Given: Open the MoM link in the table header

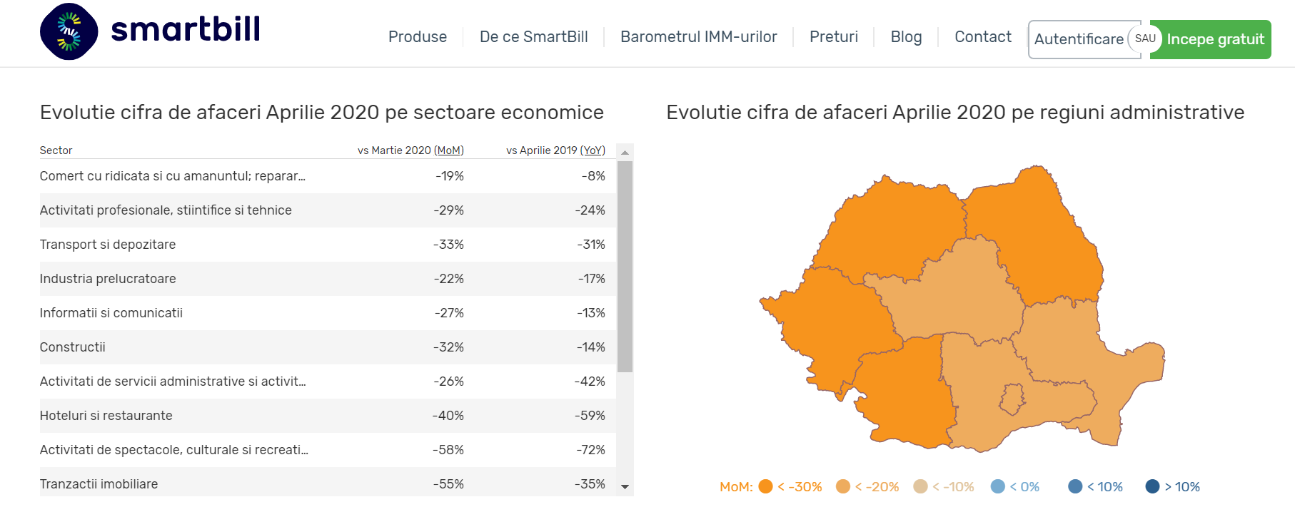Looking at the screenshot, I should pyautogui.click(x=449, y=150).
